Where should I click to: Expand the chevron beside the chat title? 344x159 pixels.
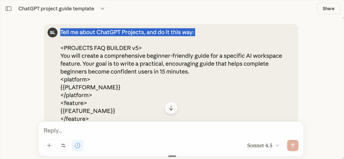click(x=102, y=9)
